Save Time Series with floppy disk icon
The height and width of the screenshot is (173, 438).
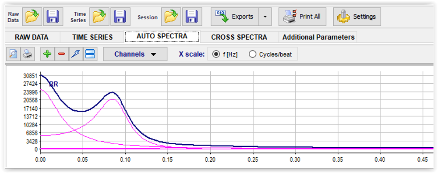pyautogui.click(x=120, y=17)
